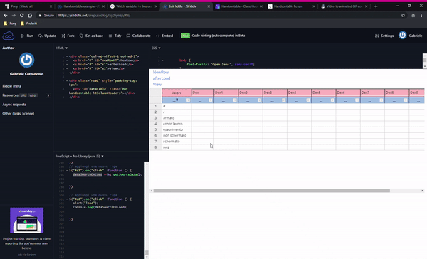Switch to Handsontable Forum tab
This screenshot has height=259, width=427.
291,6
